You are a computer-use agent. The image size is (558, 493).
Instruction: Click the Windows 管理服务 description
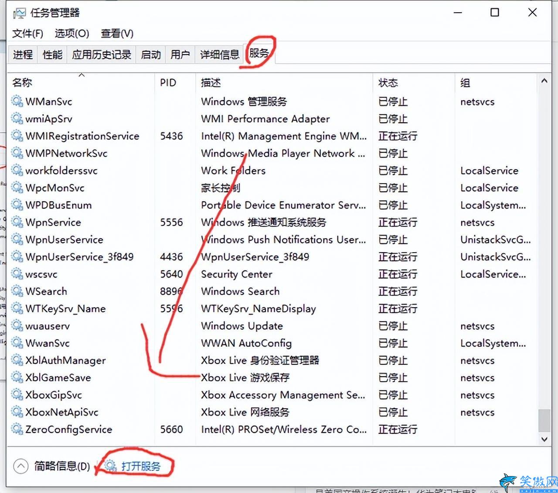click(244, 101)
